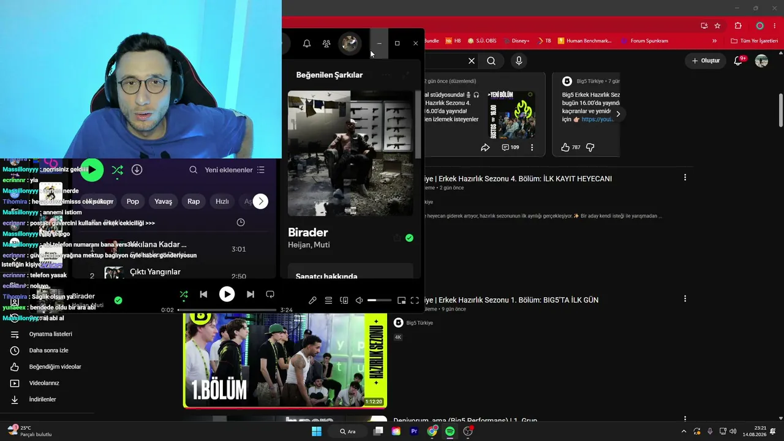Download the liked songs playlist
784x441 pixels.
[x=137, y=170]
